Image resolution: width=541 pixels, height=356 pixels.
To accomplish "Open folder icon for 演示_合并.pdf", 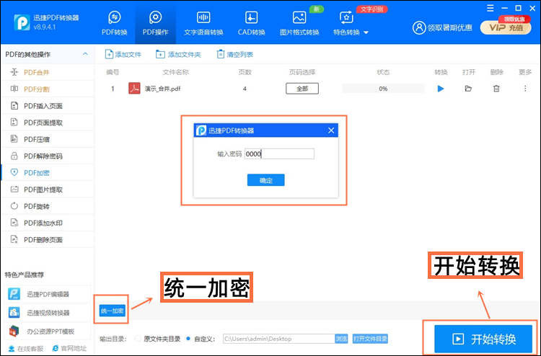I will pos(468,89).
